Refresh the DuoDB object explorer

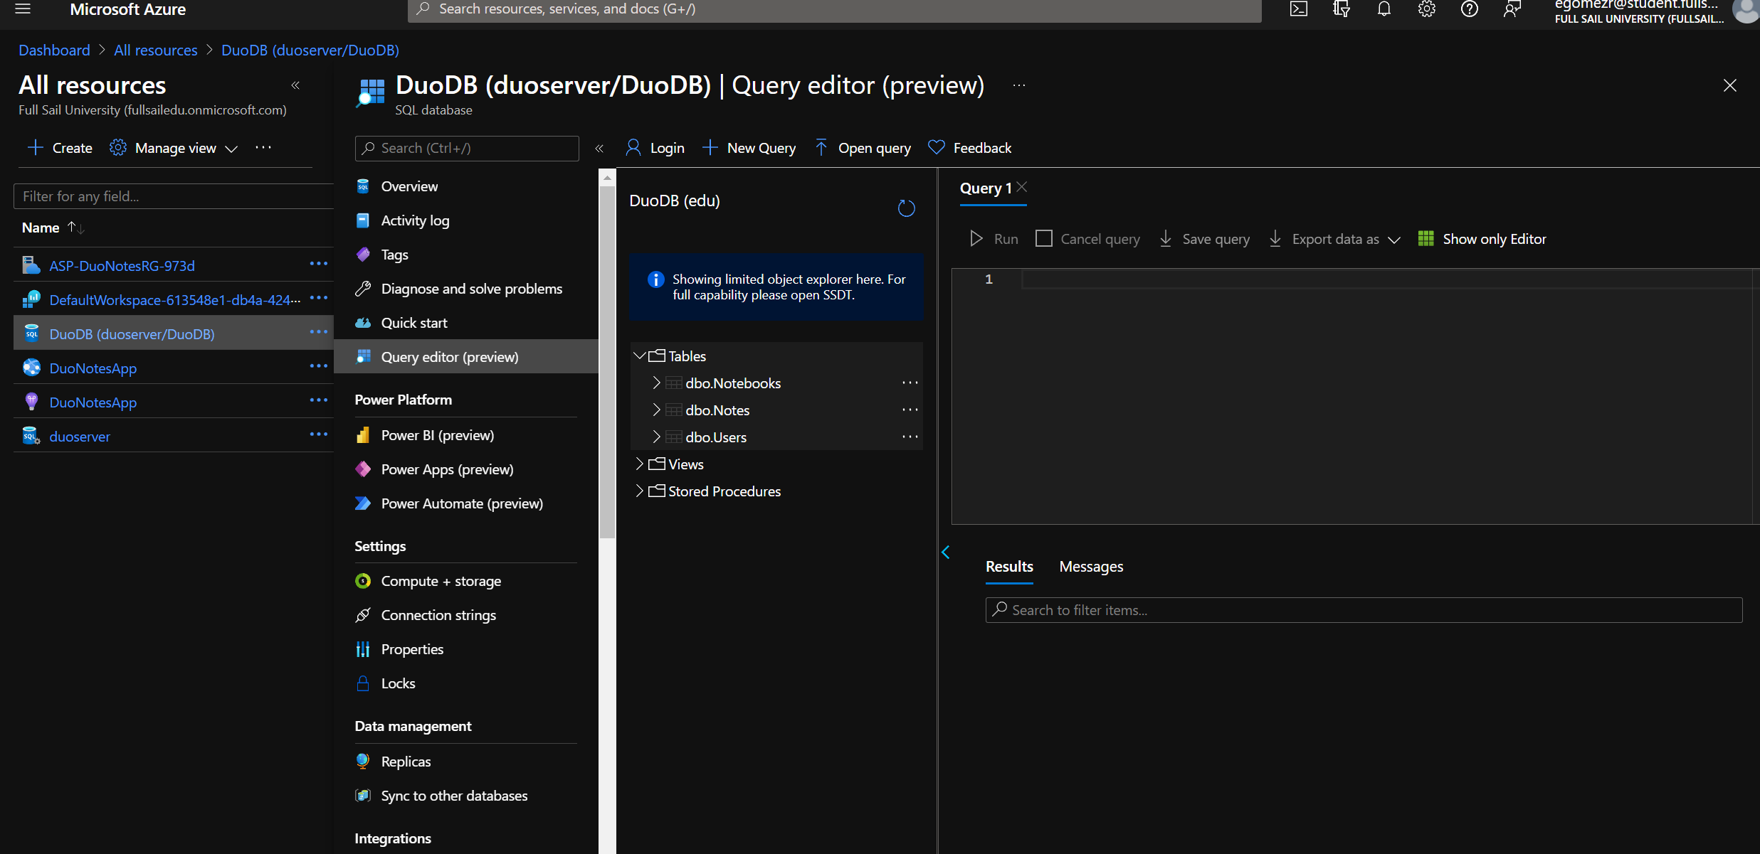tap(906, 208)
